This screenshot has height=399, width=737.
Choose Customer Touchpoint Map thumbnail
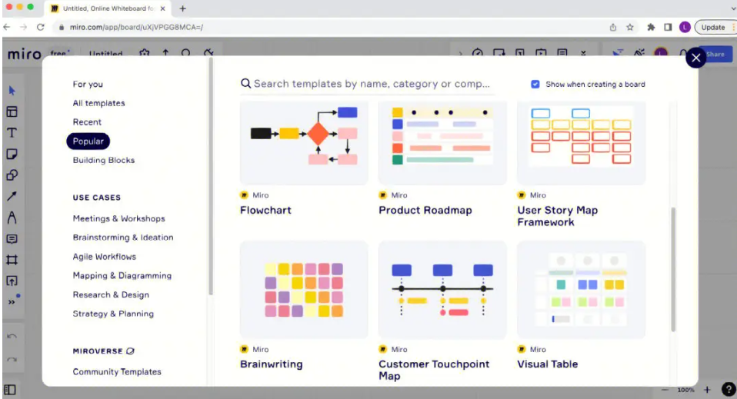pyautogui.click(x=443, y=290)
